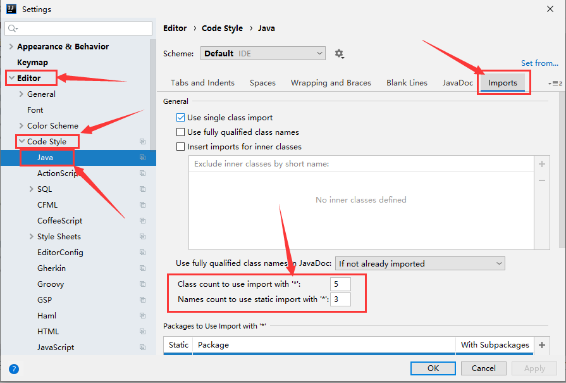Open the Blank Lines tab
This screenshot has height=383, width=566.
tap(407, 83)
